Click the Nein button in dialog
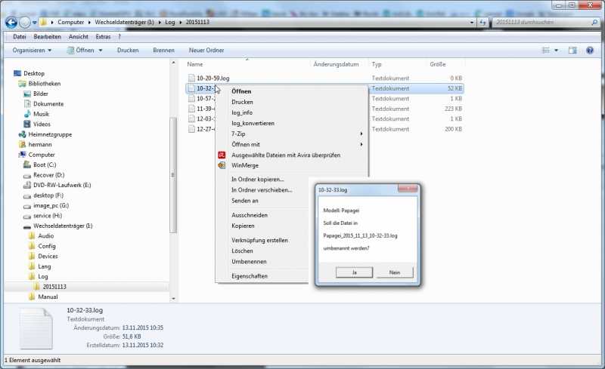This screenshot has width=605, height=369. [394, 272]
